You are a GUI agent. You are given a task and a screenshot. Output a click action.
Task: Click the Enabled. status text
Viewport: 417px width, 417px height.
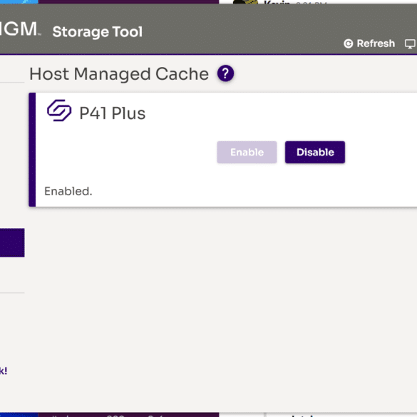click(68, 191)
